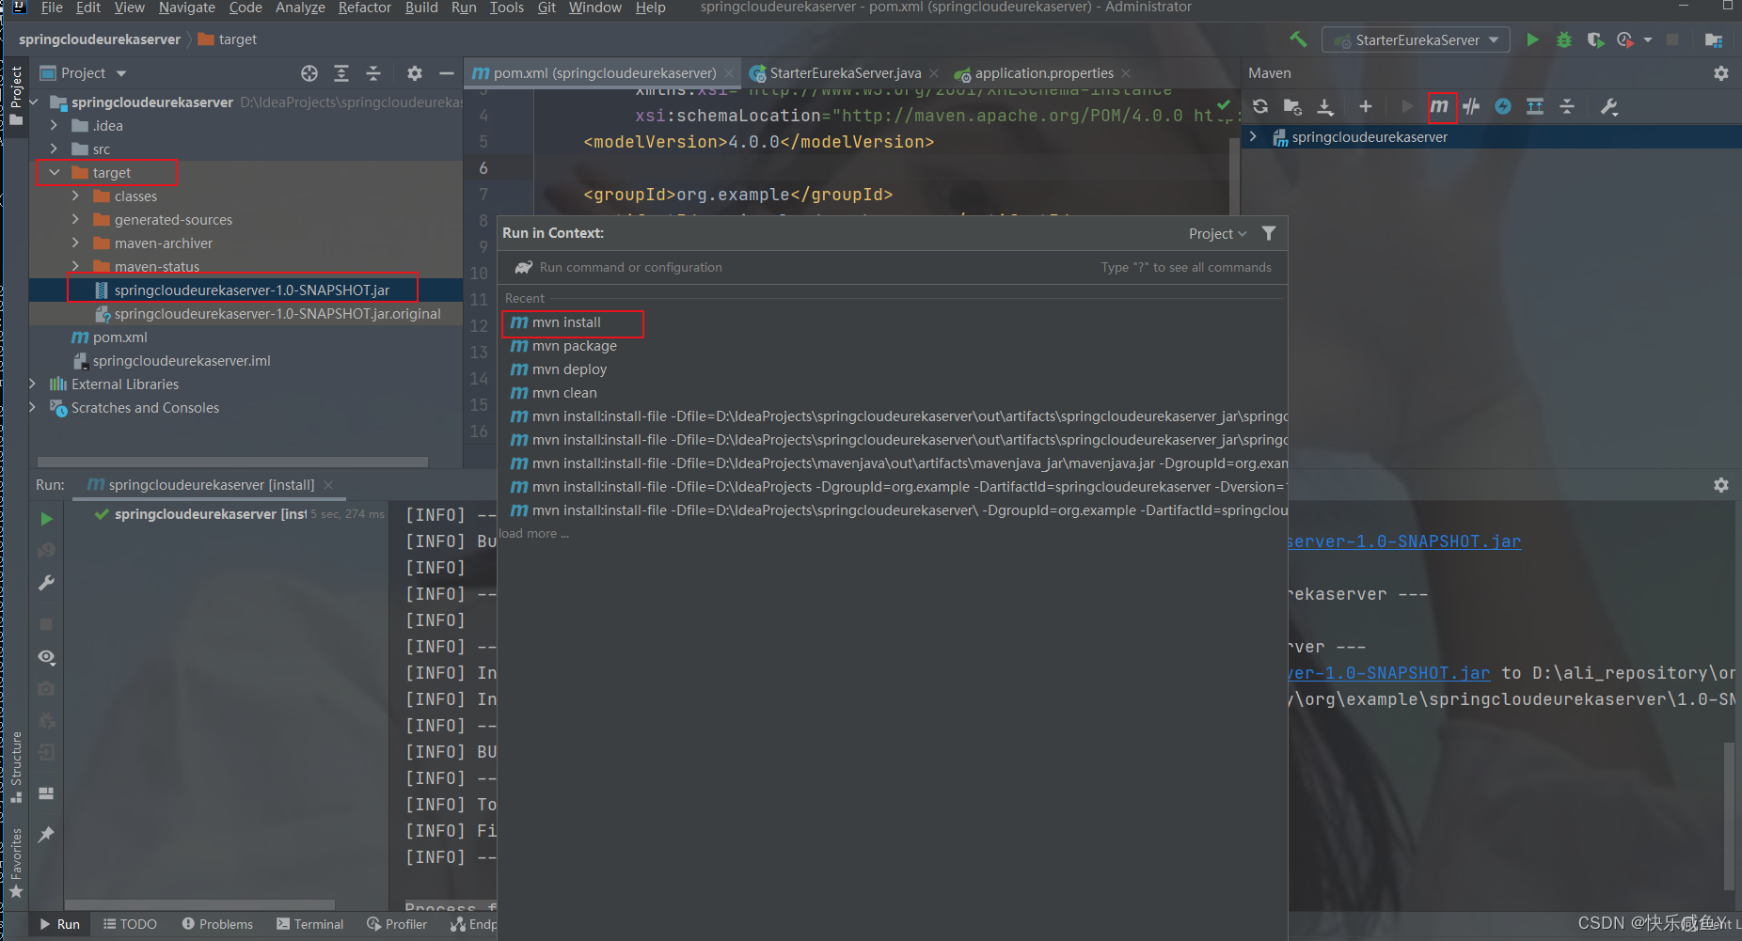Select mvn package from Recent list
The width and height of the screenshot is (1742, 941).
coord(894,346)
